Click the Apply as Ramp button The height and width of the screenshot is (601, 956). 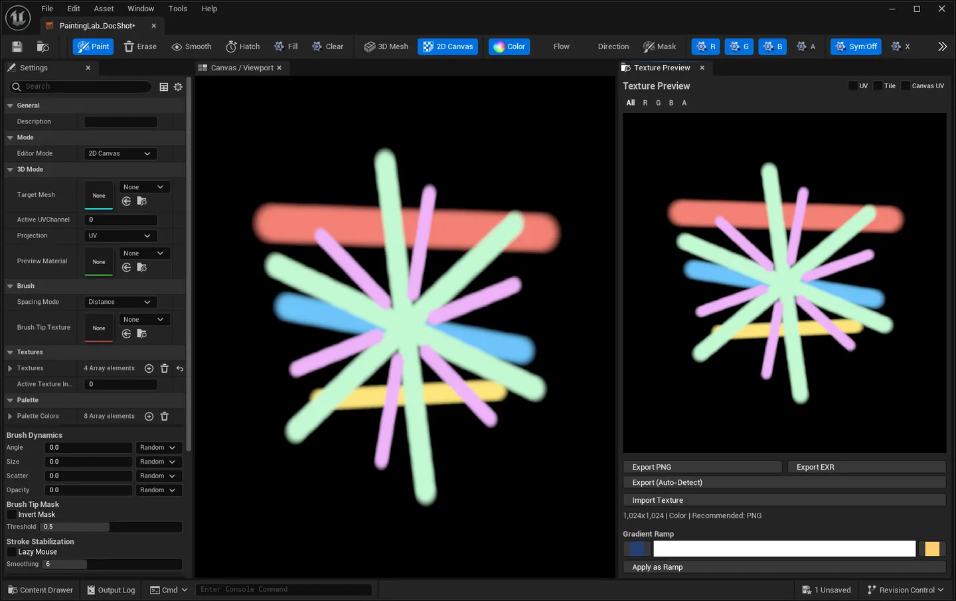[784, 567]
